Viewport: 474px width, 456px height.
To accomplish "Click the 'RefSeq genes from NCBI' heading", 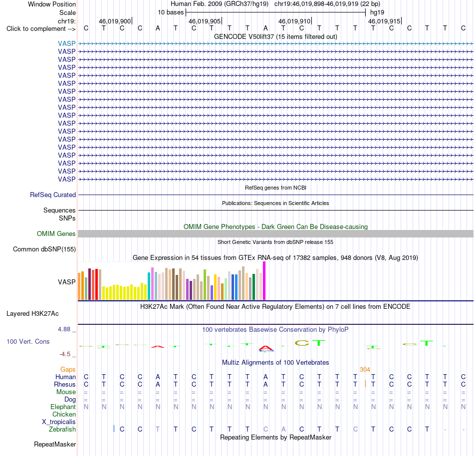I will point(275,188).
